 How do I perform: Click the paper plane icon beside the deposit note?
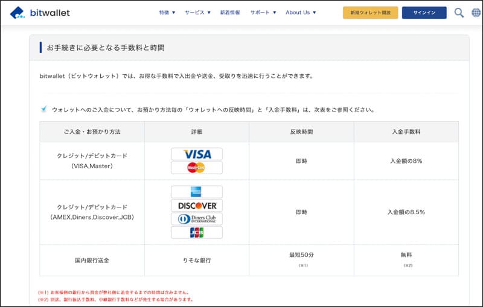tap(44, 109)
